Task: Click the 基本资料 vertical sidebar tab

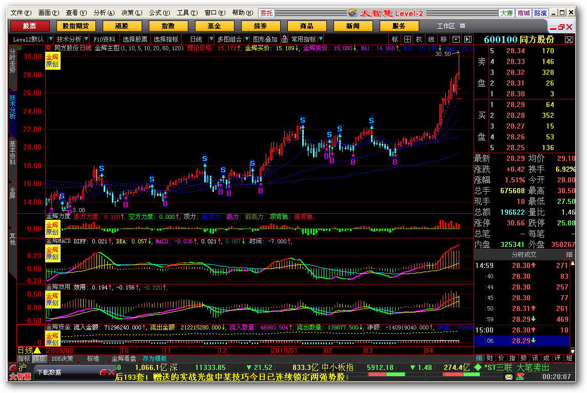Action: pyautogui.click(x=12, y=154)
